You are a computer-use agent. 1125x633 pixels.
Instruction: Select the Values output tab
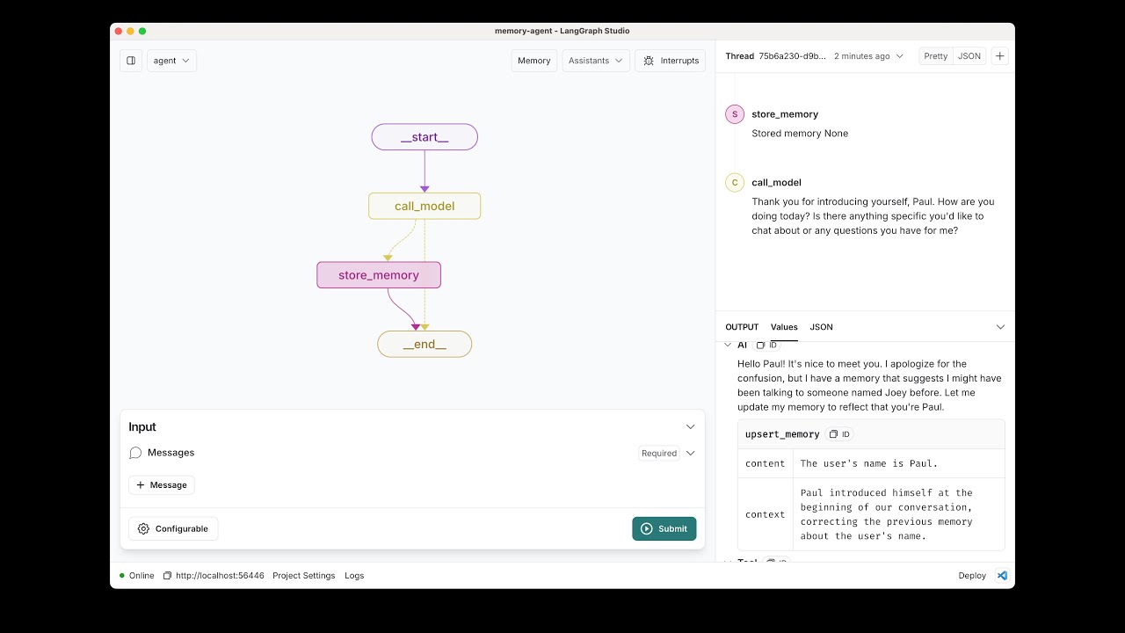784,327
